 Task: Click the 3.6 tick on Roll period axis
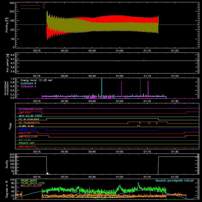click(12, 71)
